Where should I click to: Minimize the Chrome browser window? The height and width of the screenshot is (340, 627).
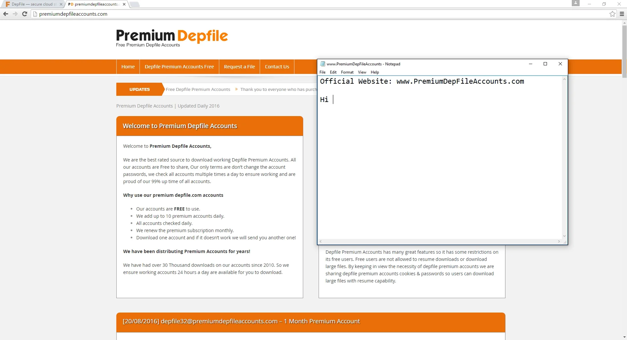coord(589,4)
